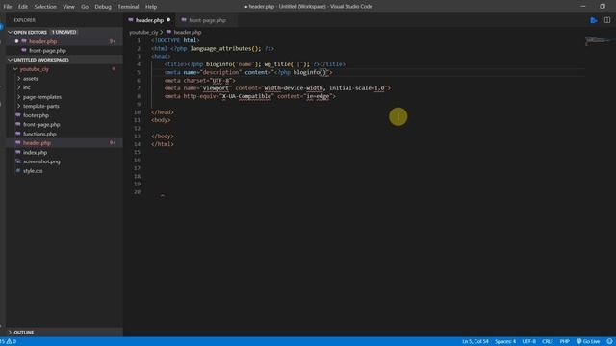Screen dimensions: 616x346
Task: Click the <body> tag on line 11
Action: click(x=161, y=120)
